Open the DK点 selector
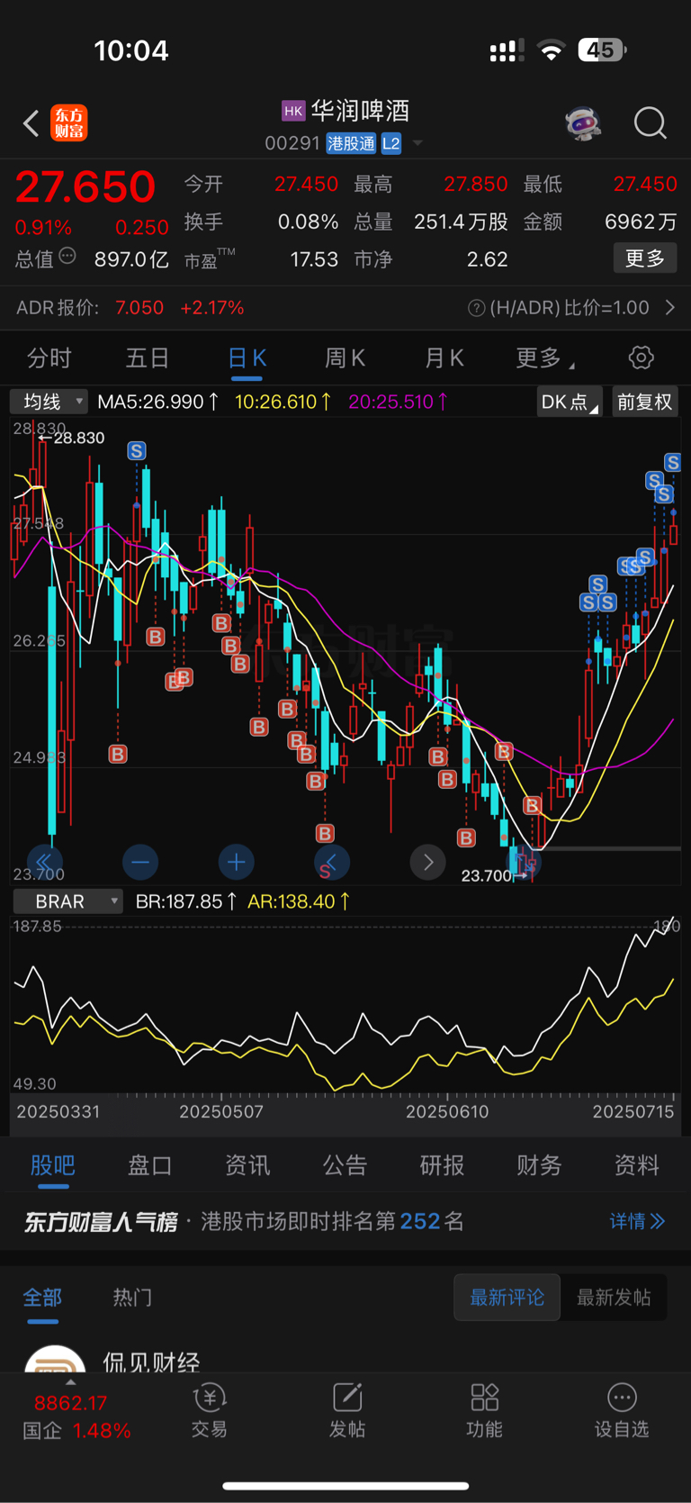 570,402
